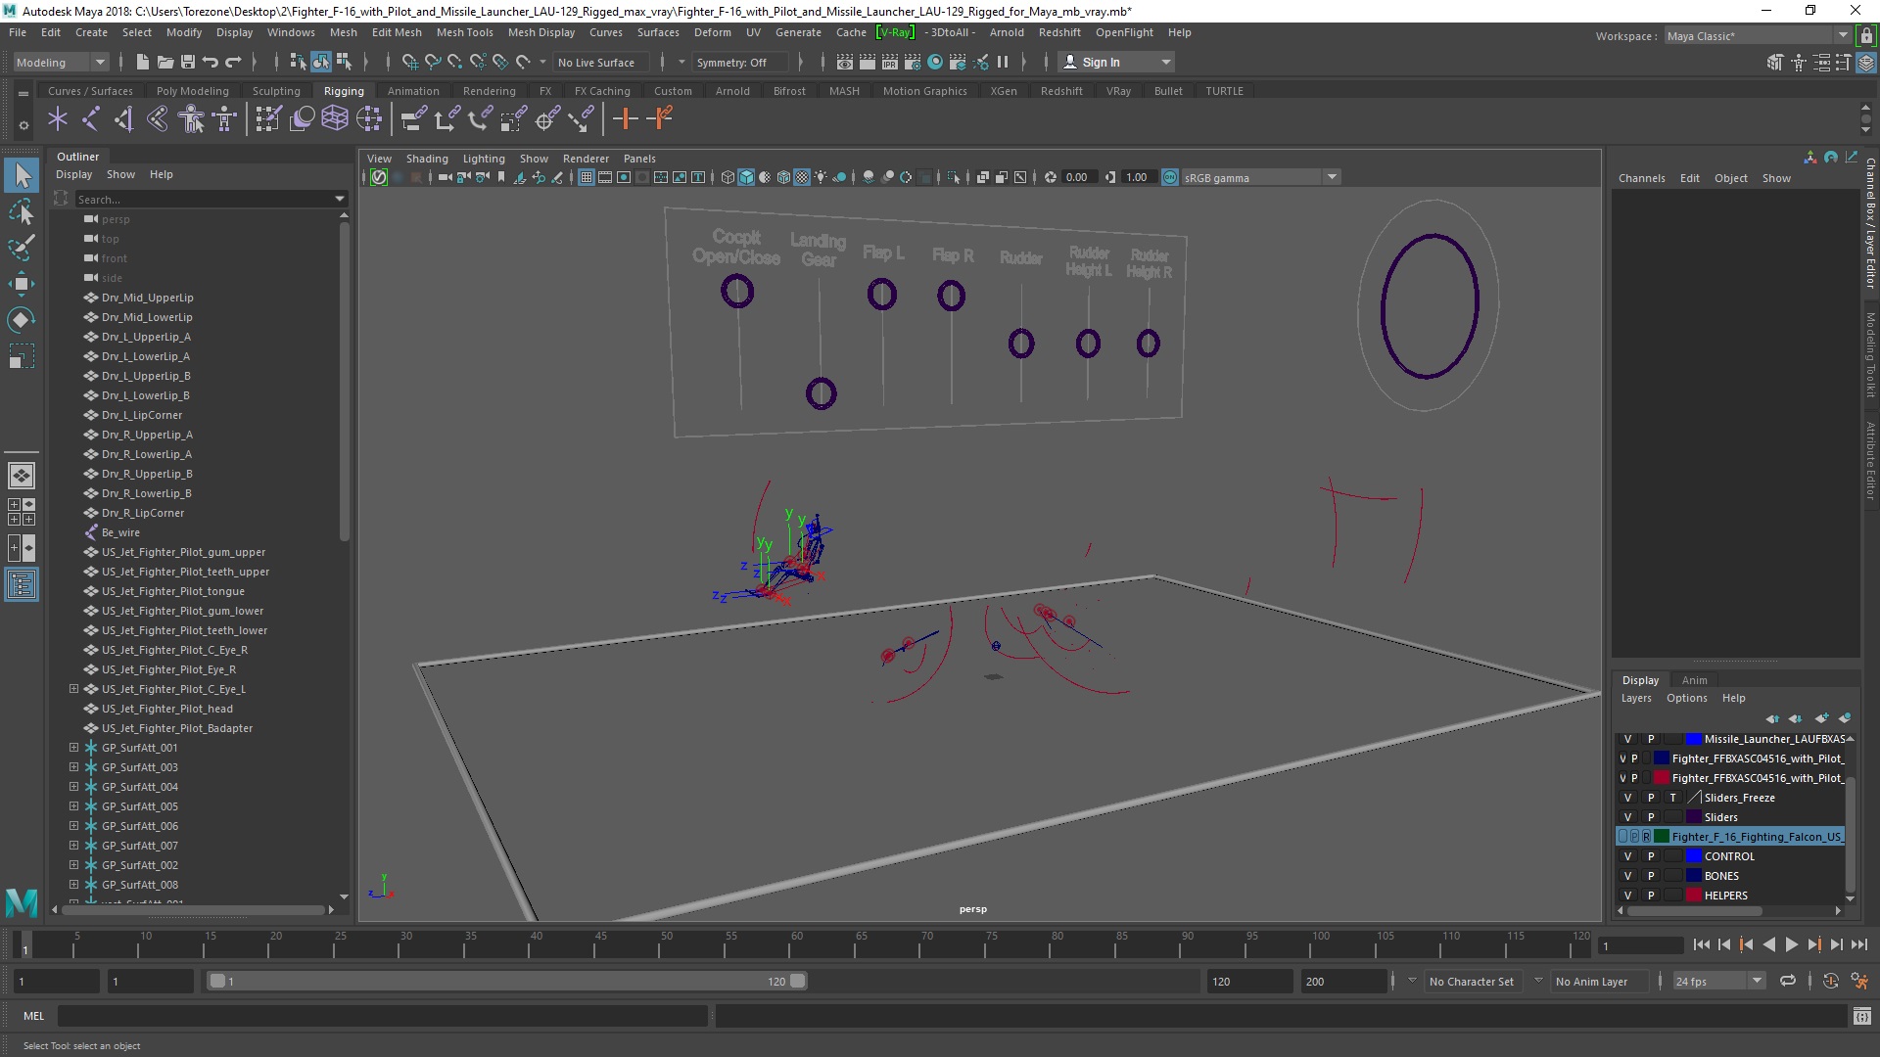This screenshot has width=1880, height=1057.
Task: Activate the Paint selection tool
Action: 22,248
